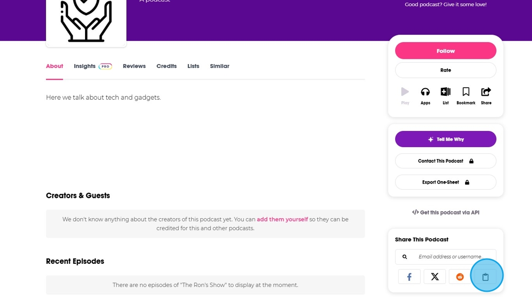Copy link with clipboard icon
The image size is (532, 297).
(485, 277)
